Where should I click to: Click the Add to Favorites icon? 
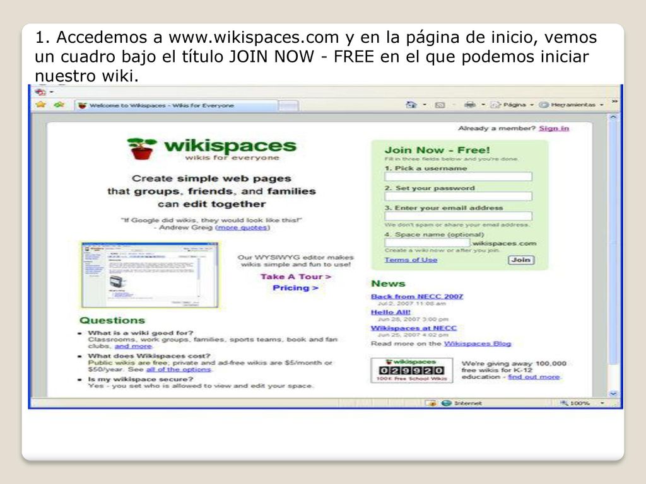(x=59, y=105)
